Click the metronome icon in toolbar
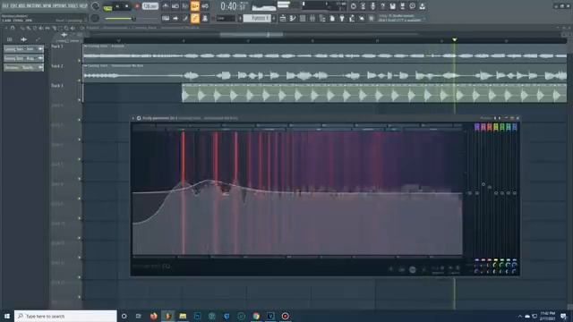Image resolution: width=573 pixels, height=322 pixels. 165,6
